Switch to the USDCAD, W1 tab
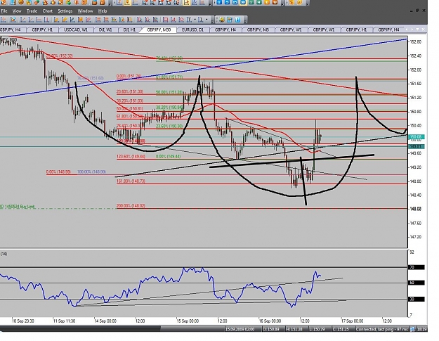Viewport: 439px width, 341px height. [x=76, y=30]
